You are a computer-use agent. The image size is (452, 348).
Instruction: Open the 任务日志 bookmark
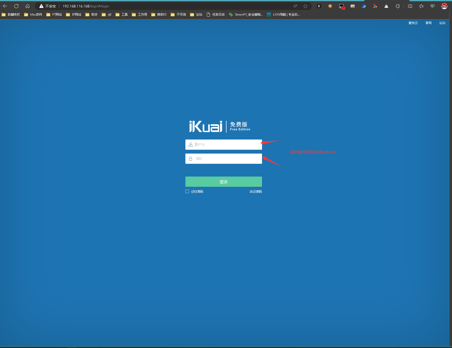coord(216,15)
